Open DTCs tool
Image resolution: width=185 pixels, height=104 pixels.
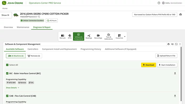pyautogui.click(x=70, y=36)
